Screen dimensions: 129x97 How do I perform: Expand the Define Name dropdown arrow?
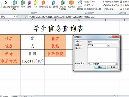pyautogui.click(x=95, y=2)
